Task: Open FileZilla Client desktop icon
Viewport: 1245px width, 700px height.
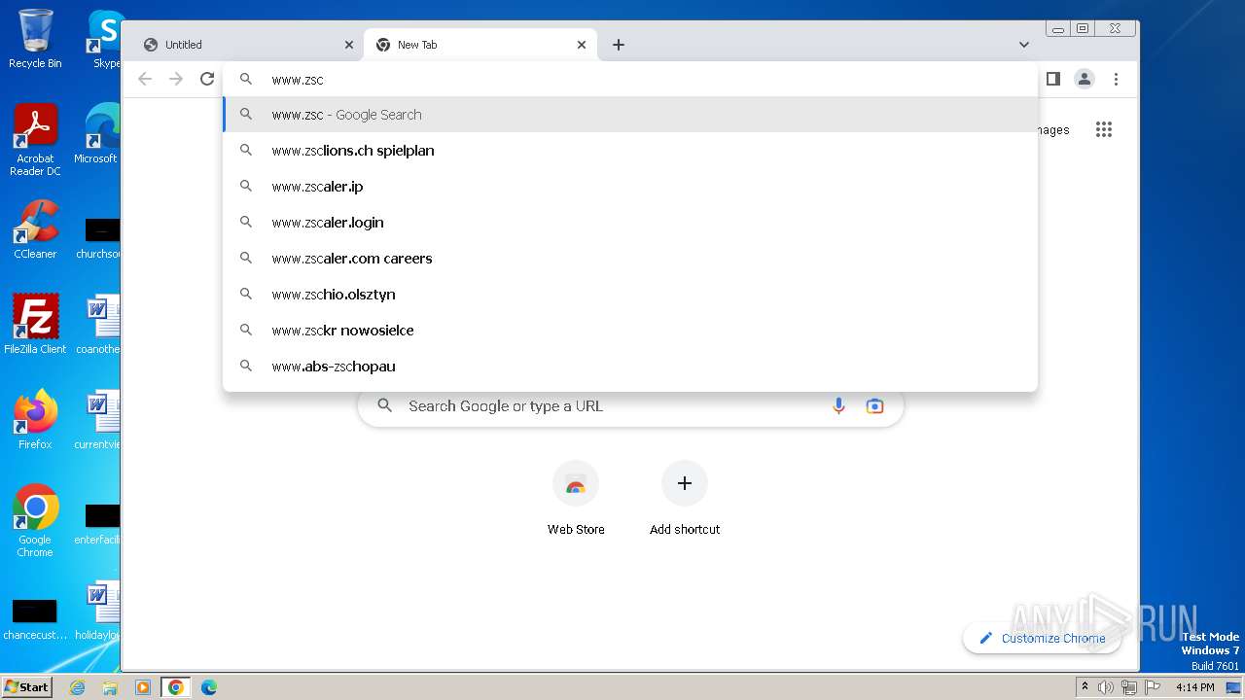Action: coord(35,324)
